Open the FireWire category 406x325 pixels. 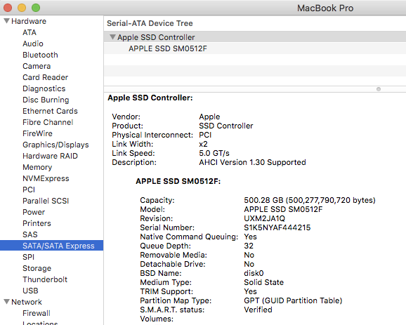(37, 133)
